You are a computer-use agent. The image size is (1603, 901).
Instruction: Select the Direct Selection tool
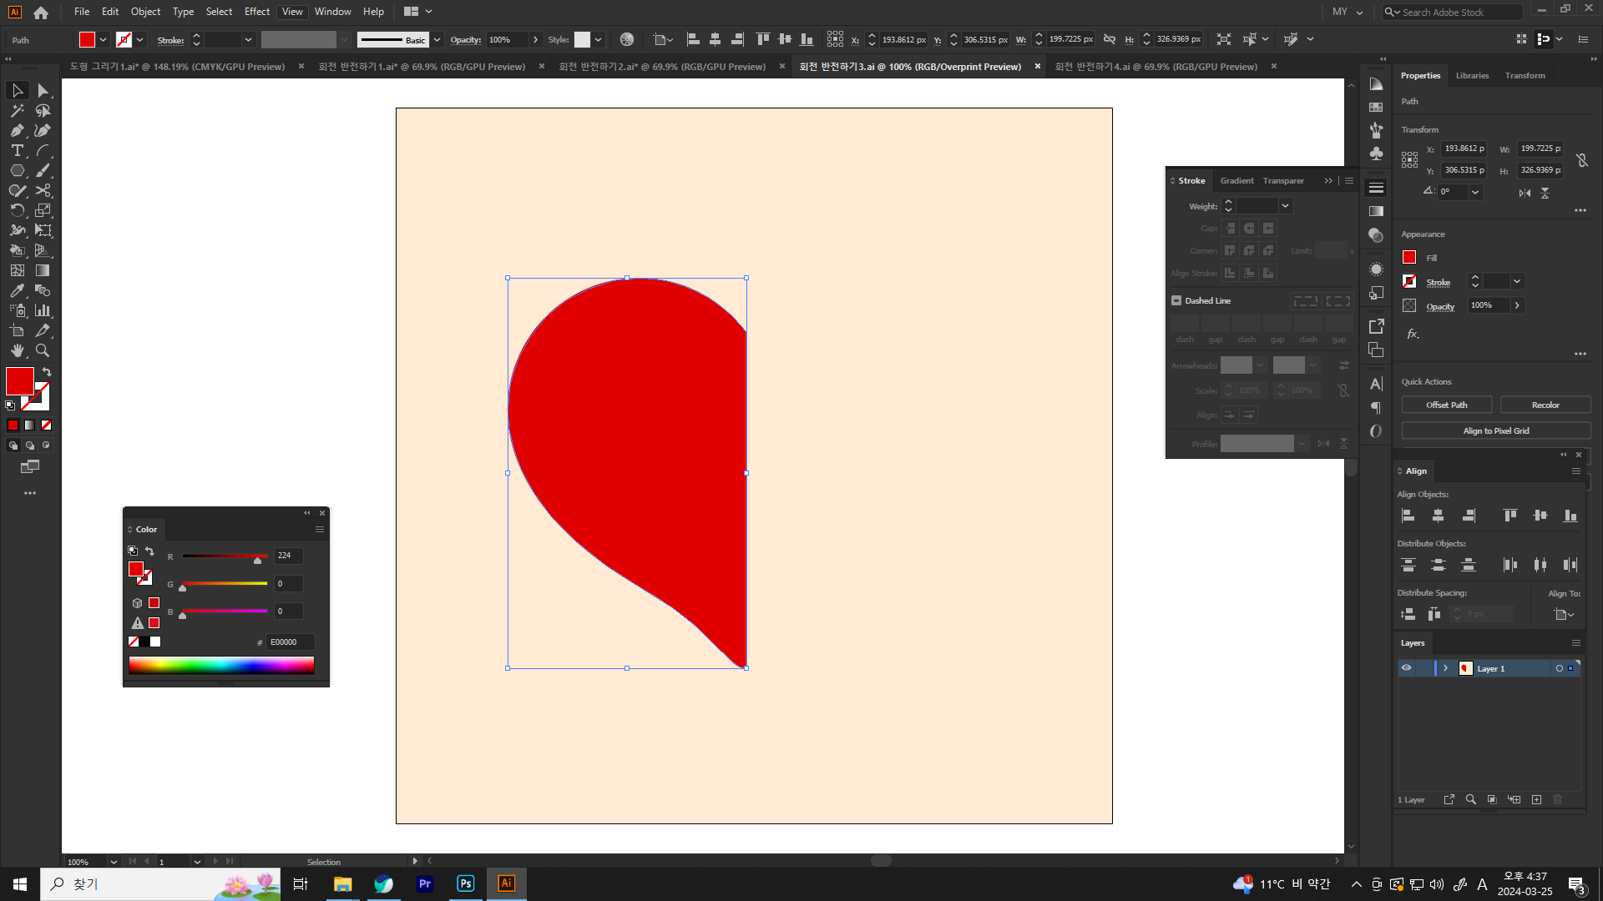click(43, 90)
